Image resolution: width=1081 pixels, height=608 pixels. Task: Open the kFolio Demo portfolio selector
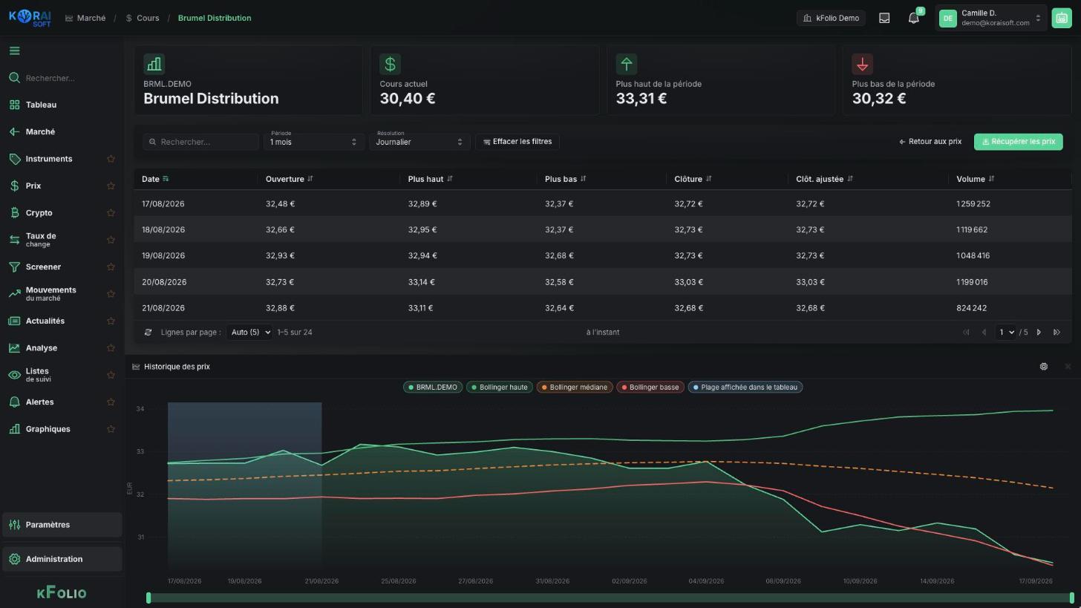831,18
